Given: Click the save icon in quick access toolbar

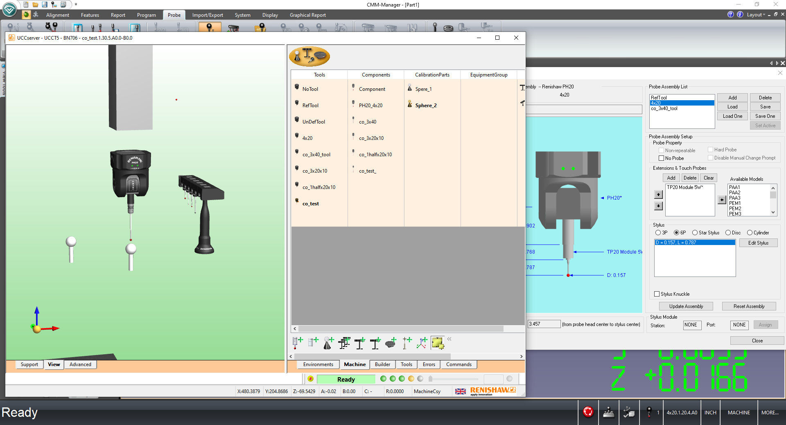Looking at the screenshot, I should 45,4.
